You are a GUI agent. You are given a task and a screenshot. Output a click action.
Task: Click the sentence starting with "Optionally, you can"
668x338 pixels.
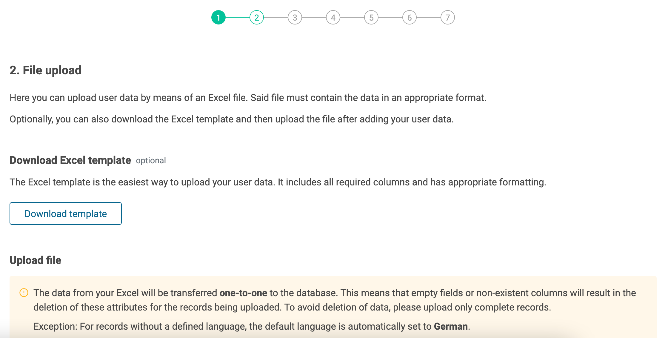tap(231, 119)
